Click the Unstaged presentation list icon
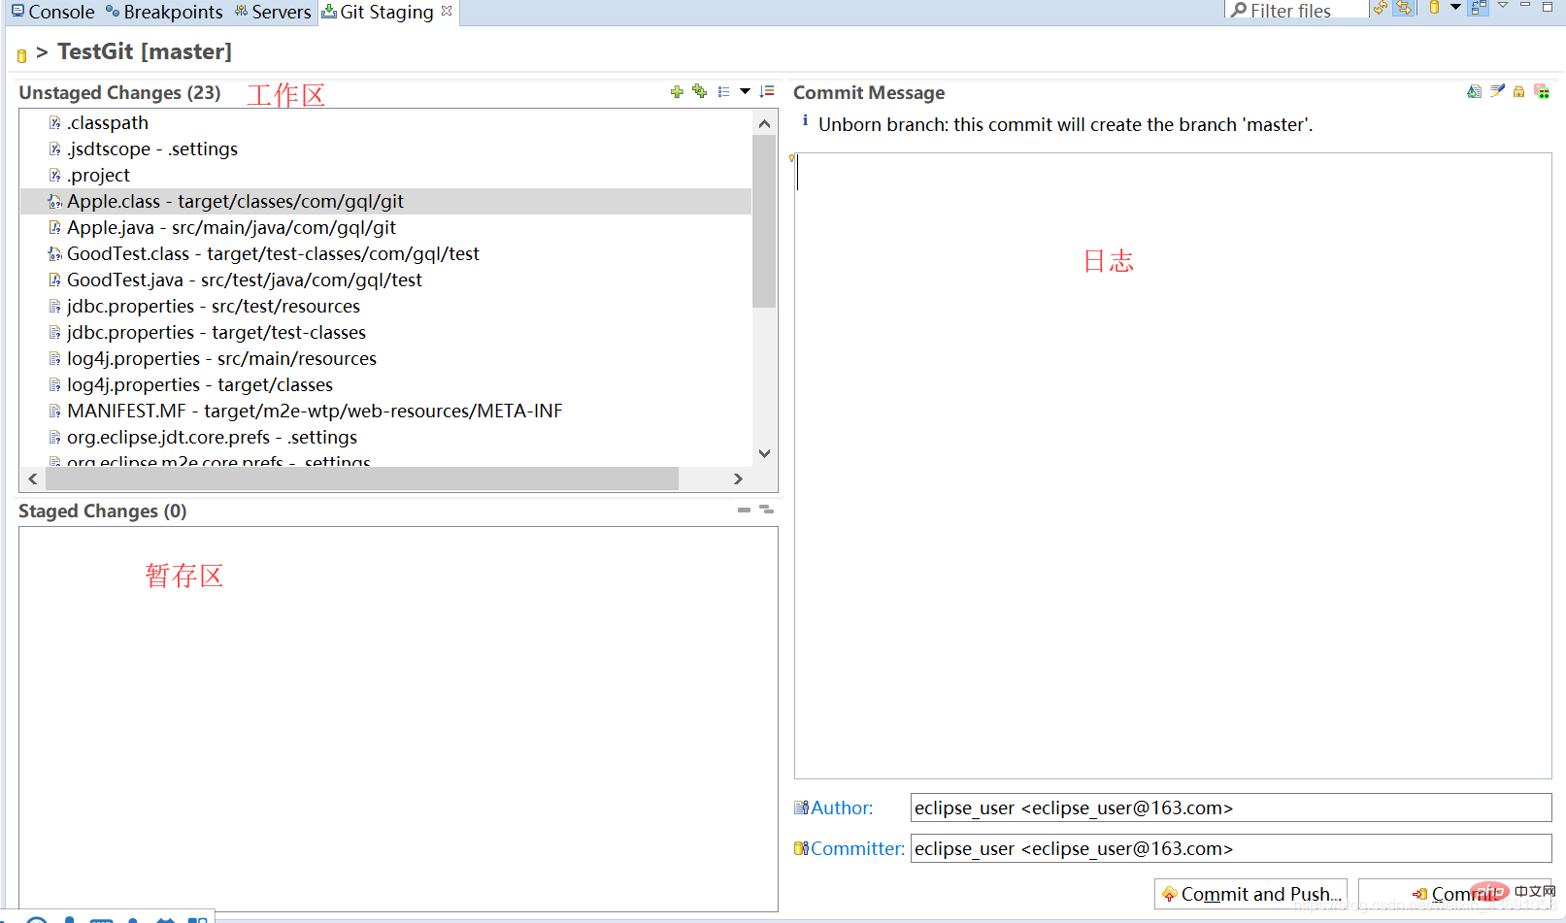The width and height of the screenshot is (1566, 923). [x=723, y=91]
